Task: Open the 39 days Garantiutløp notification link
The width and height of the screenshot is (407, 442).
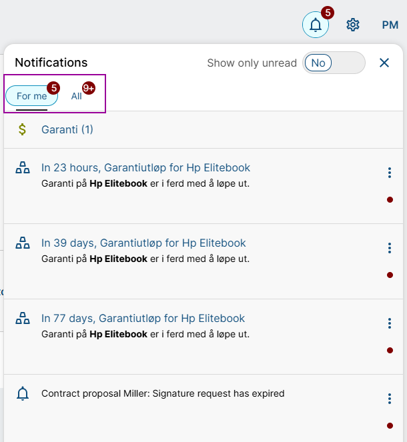Action: 143,243
